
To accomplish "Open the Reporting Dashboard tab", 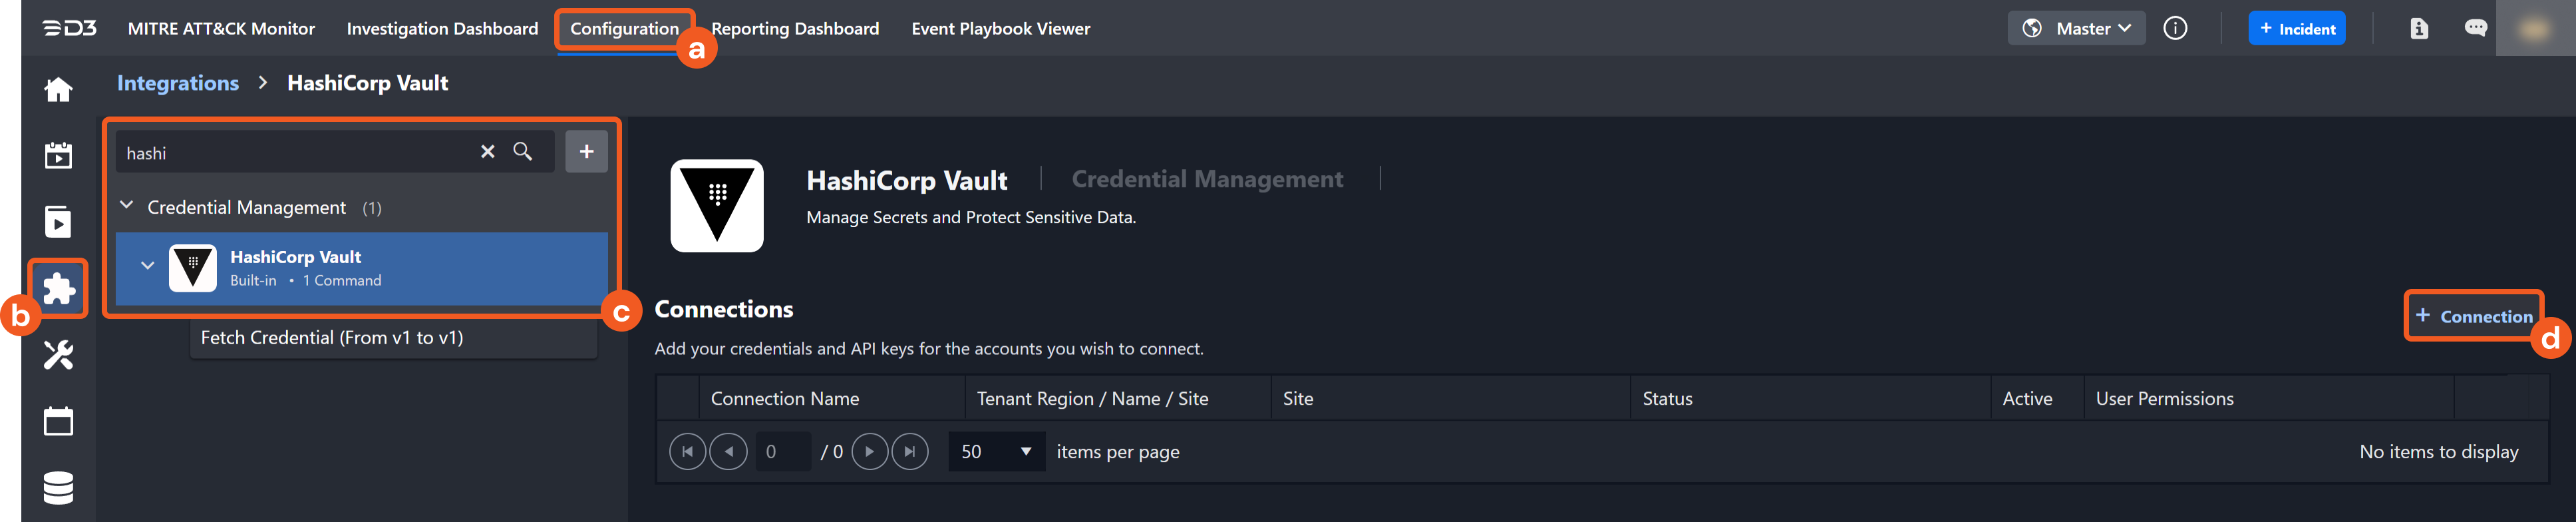I will (x=795, y=28).
